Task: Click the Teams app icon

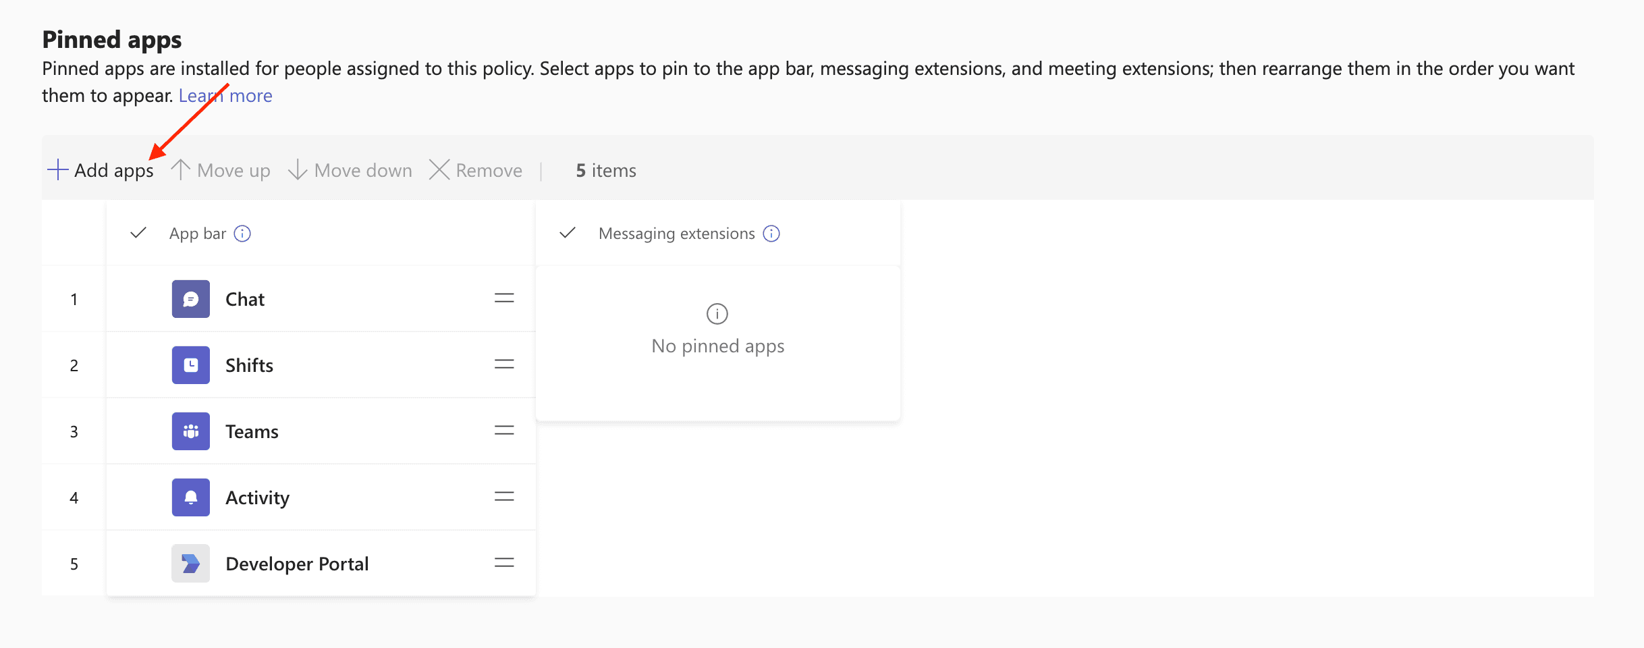Action: pos(191,431)
